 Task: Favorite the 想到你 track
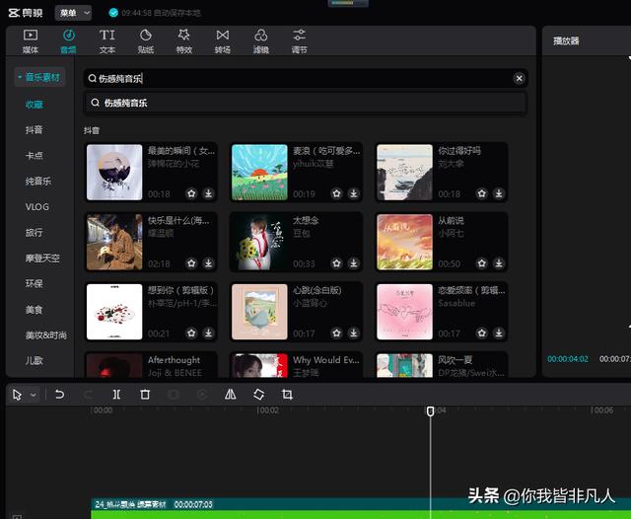(191, 333)
